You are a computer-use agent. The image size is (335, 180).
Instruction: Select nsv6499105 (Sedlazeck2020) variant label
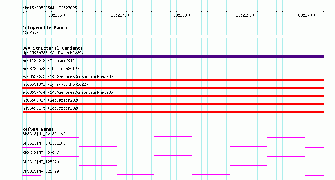(52, 108)
